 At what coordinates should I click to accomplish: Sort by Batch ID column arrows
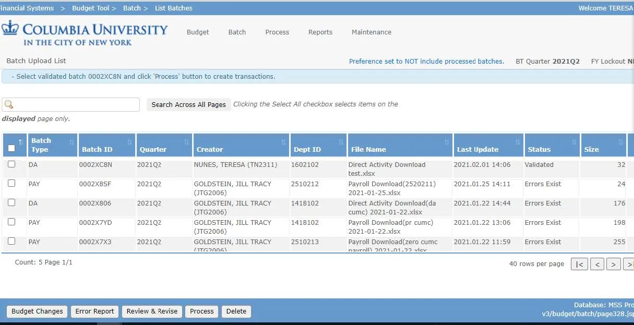(129, 142)
